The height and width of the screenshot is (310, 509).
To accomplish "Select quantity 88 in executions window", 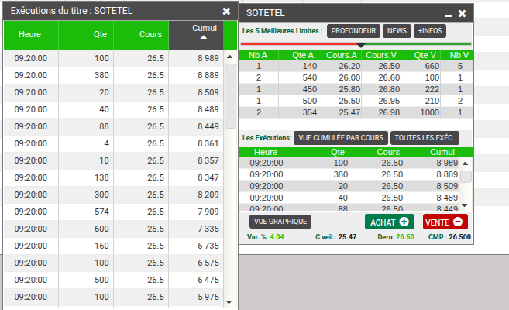I will click(104, 126).
